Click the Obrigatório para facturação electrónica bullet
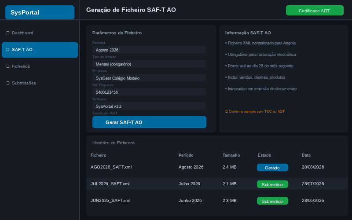The image size is (352, 220). [x=260, y=55]
